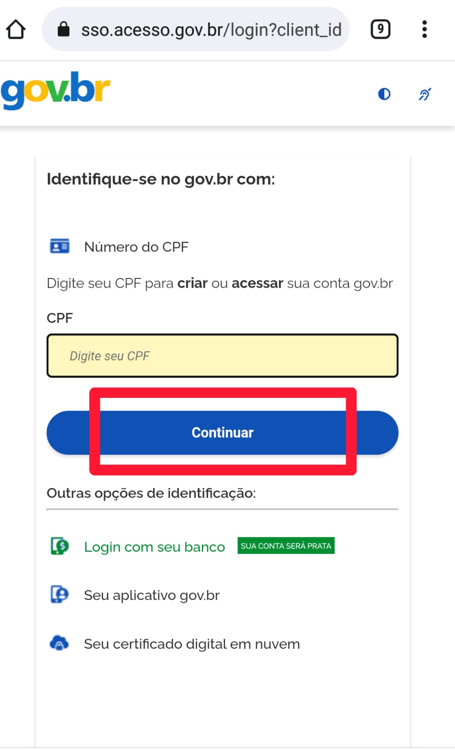Open the VLibras accessibility icon
Screen dimensions: 455x750
pos(424,94)
